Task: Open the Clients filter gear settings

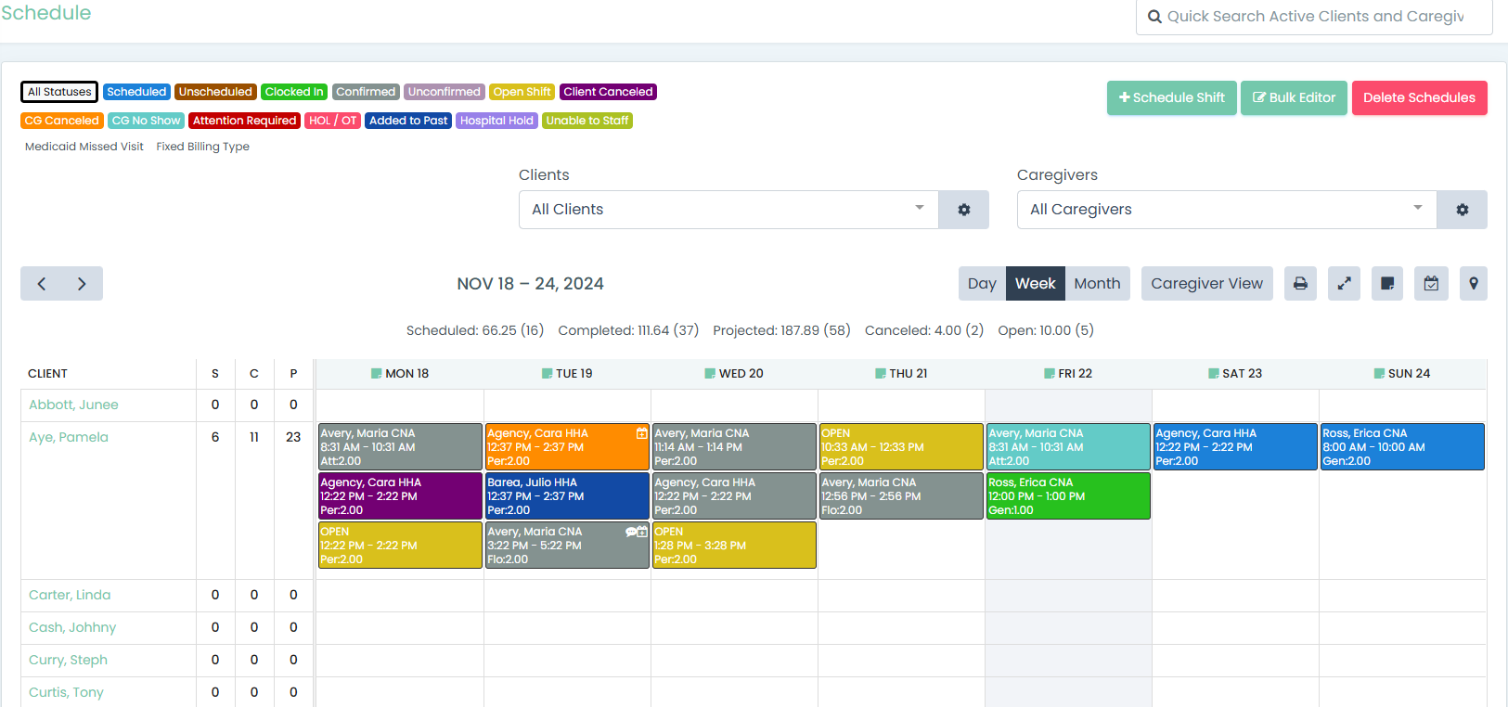Action: tap(964, 210)
